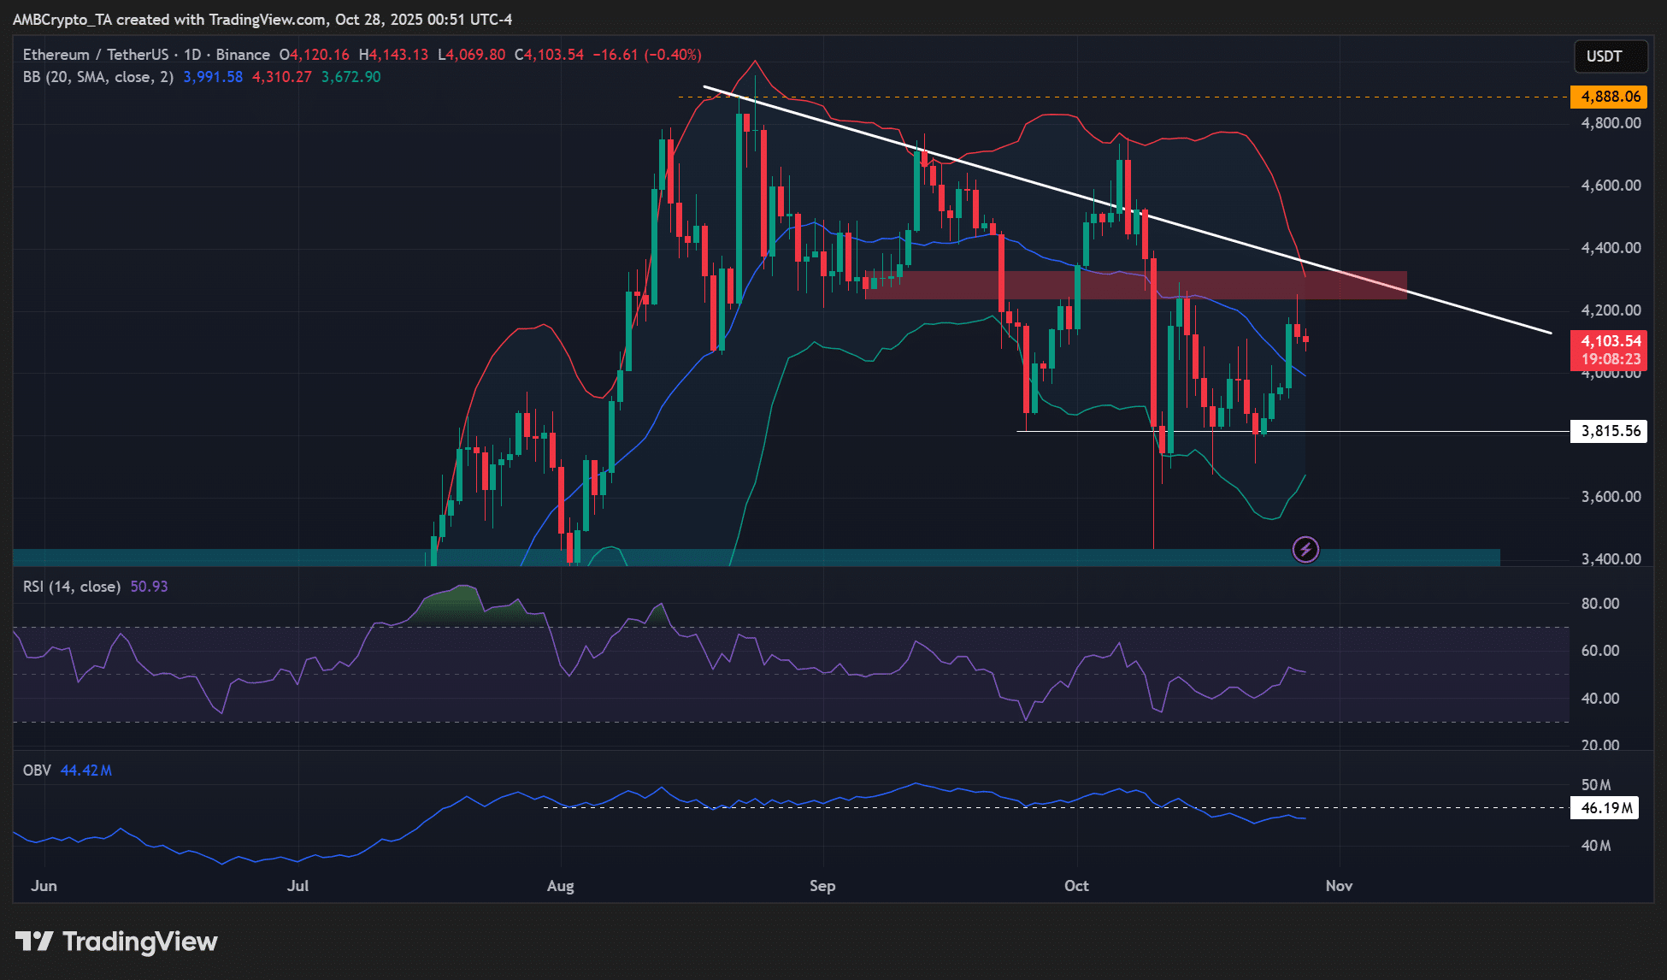This screenshot has height=980, width=1667.
Task: Open the USDT currency selector
Action: [1610, 56]
